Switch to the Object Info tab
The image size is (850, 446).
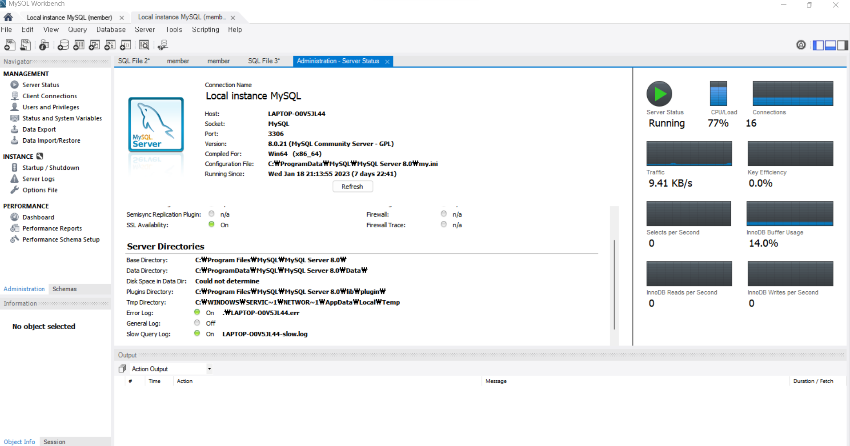coord(20,442)
